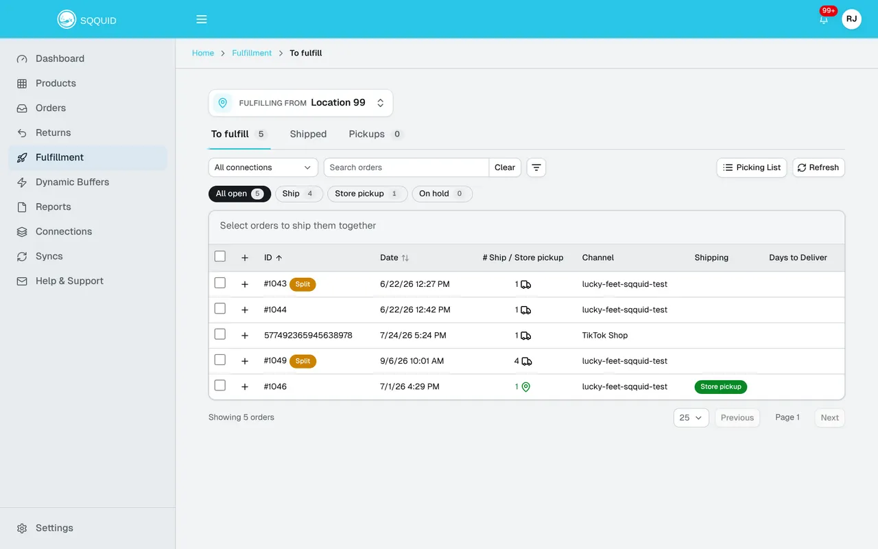Open Help & Support in sidebar

[x=88, y=281]
